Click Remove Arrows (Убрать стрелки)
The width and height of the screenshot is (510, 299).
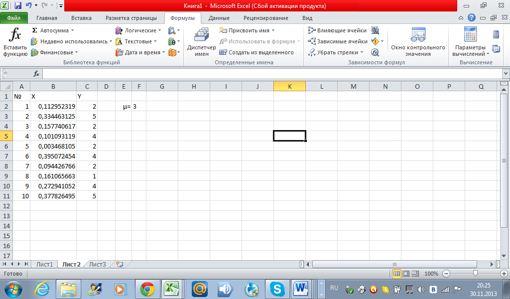(335, 52)
